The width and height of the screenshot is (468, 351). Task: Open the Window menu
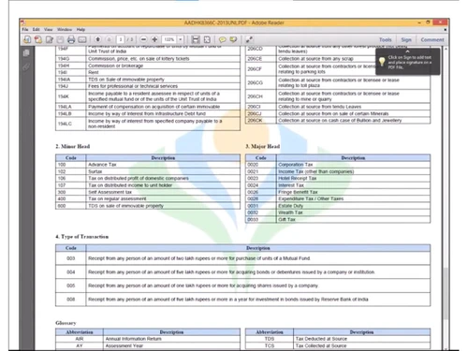tap(65, 30)
